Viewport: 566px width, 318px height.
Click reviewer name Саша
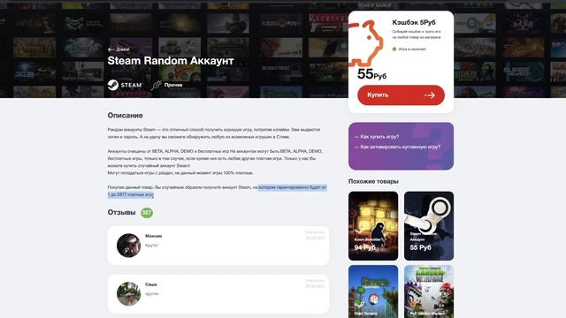(x=151, y=284)
